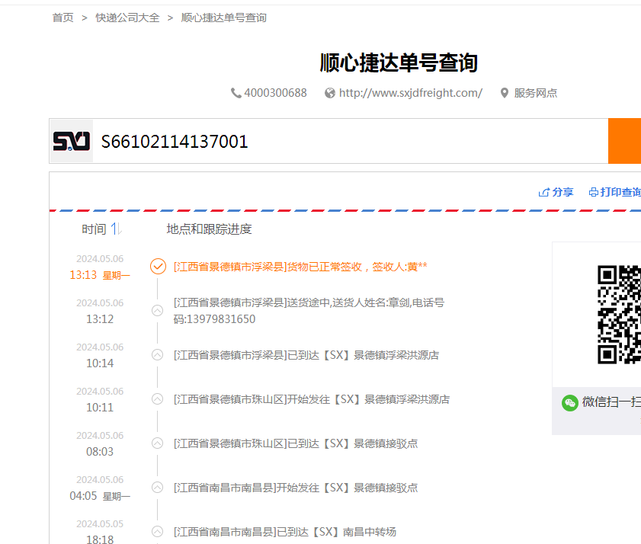Click printer icon
Screen dimensions: 641x544
[x=594, y=192]
